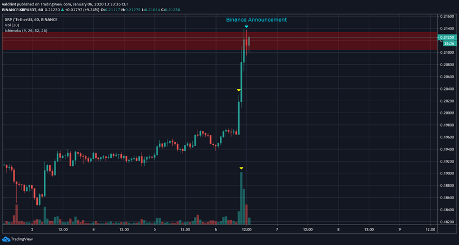Screen dimensions: 459x245
Task: Click the 0.20600 price axis label
Action: point(447,77)
